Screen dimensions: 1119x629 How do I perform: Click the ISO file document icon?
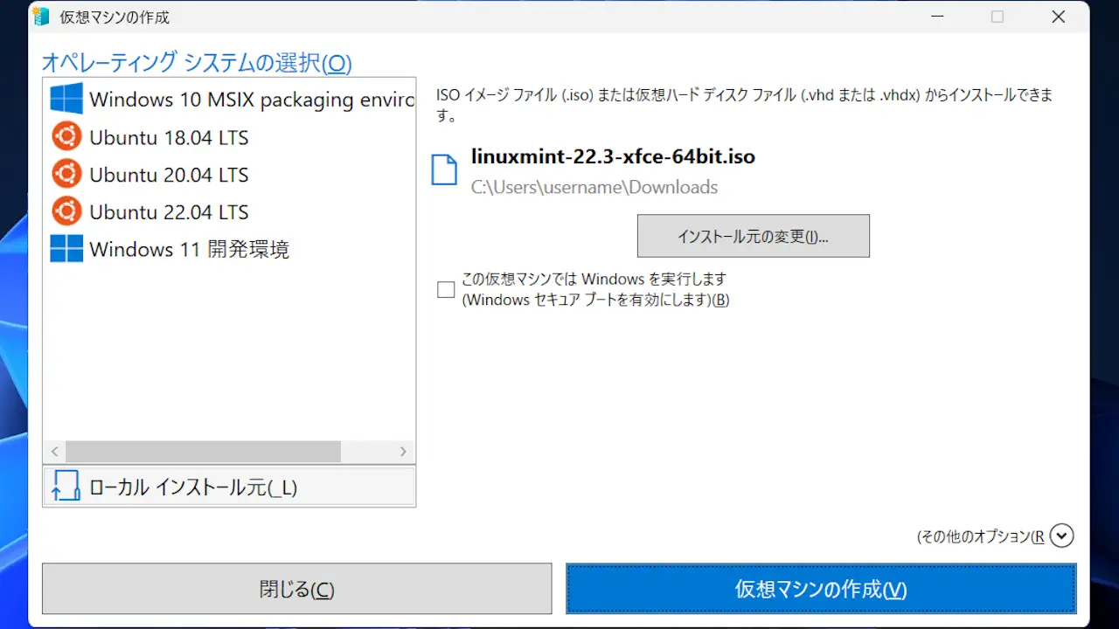pos(444,170)
